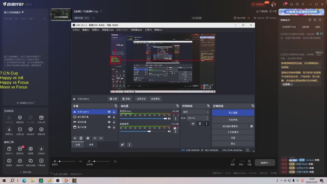327x184 pixels.
Task: Expand the 第三方转推模式 mode dropdown
Action: click(x=14, y=12)
